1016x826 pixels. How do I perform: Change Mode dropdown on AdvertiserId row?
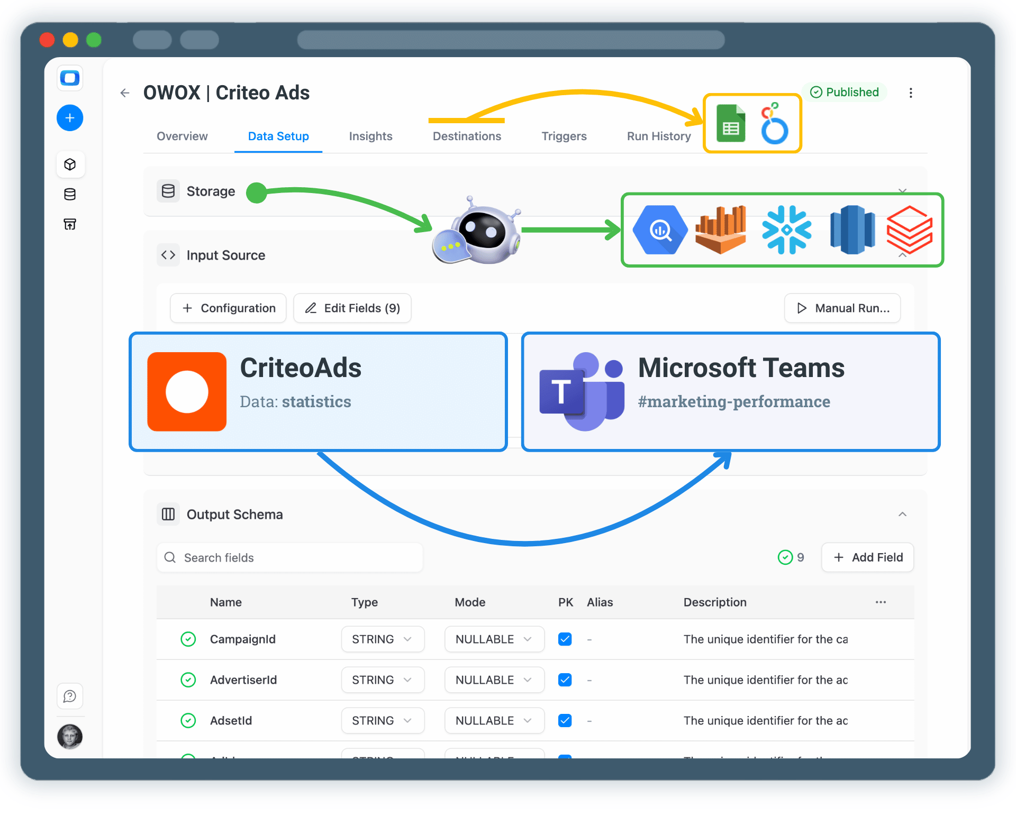(494, 680)
